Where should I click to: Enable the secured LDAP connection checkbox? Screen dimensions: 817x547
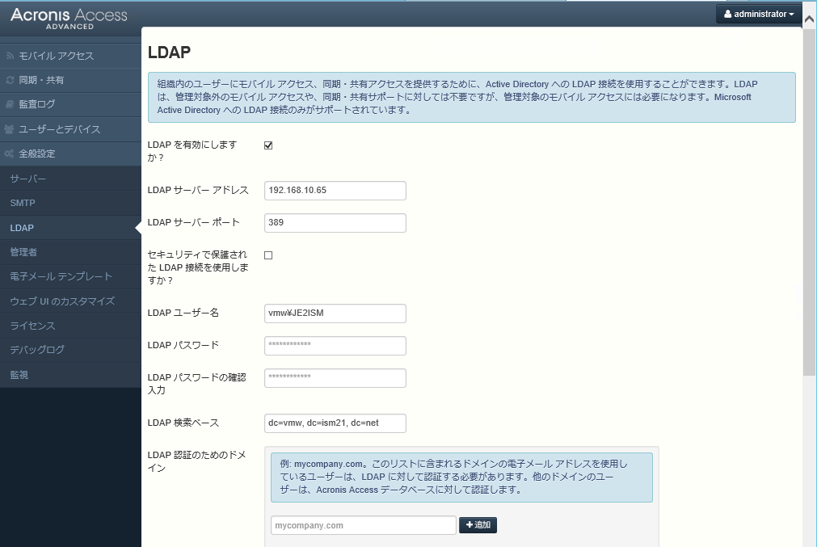click(x=268, y=255)
